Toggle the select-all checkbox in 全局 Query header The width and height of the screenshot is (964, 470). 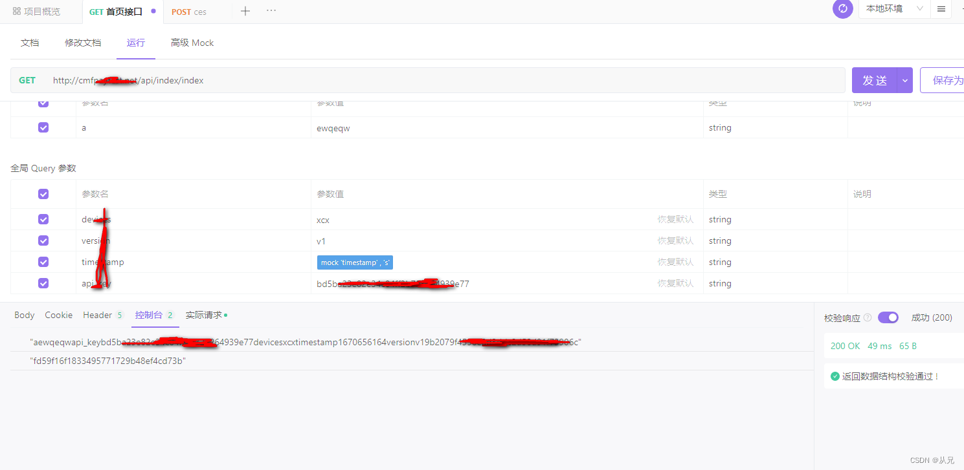coord(43,194)
